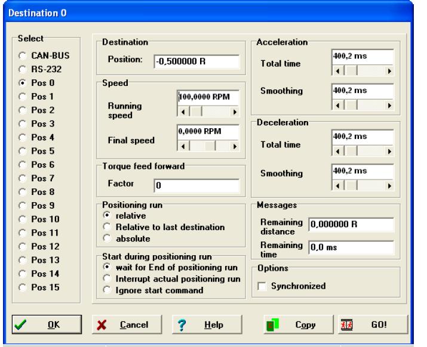
Task: Select Pos 5 radio button
Action: tap(22, 151)
